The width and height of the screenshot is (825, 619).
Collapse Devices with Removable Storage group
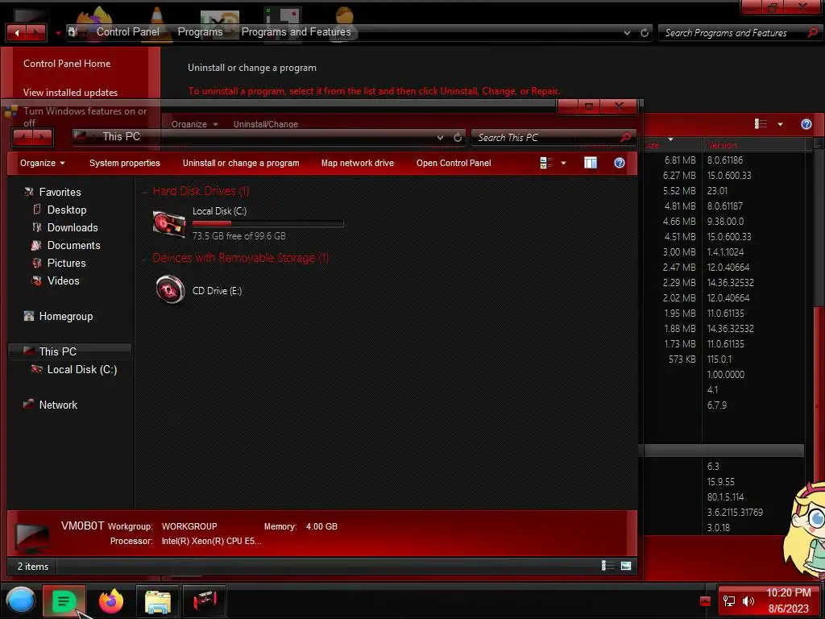144,259
